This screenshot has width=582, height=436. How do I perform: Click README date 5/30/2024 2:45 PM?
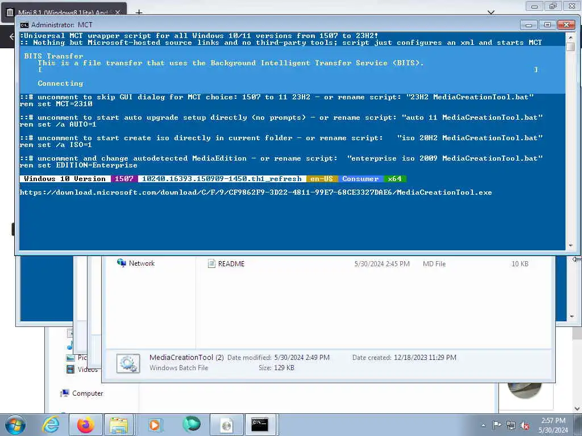tap(382, 263)
